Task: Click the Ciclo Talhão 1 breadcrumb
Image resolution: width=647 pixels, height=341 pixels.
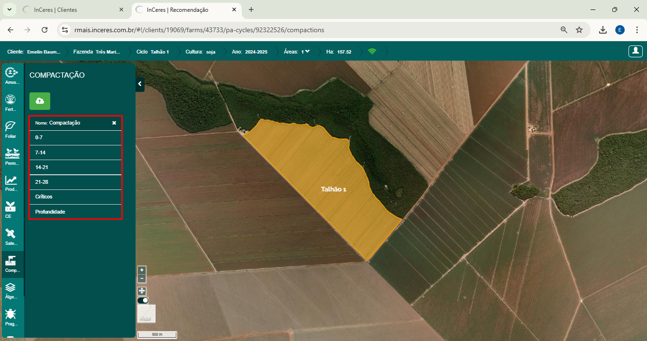Action: click(153, 52)
